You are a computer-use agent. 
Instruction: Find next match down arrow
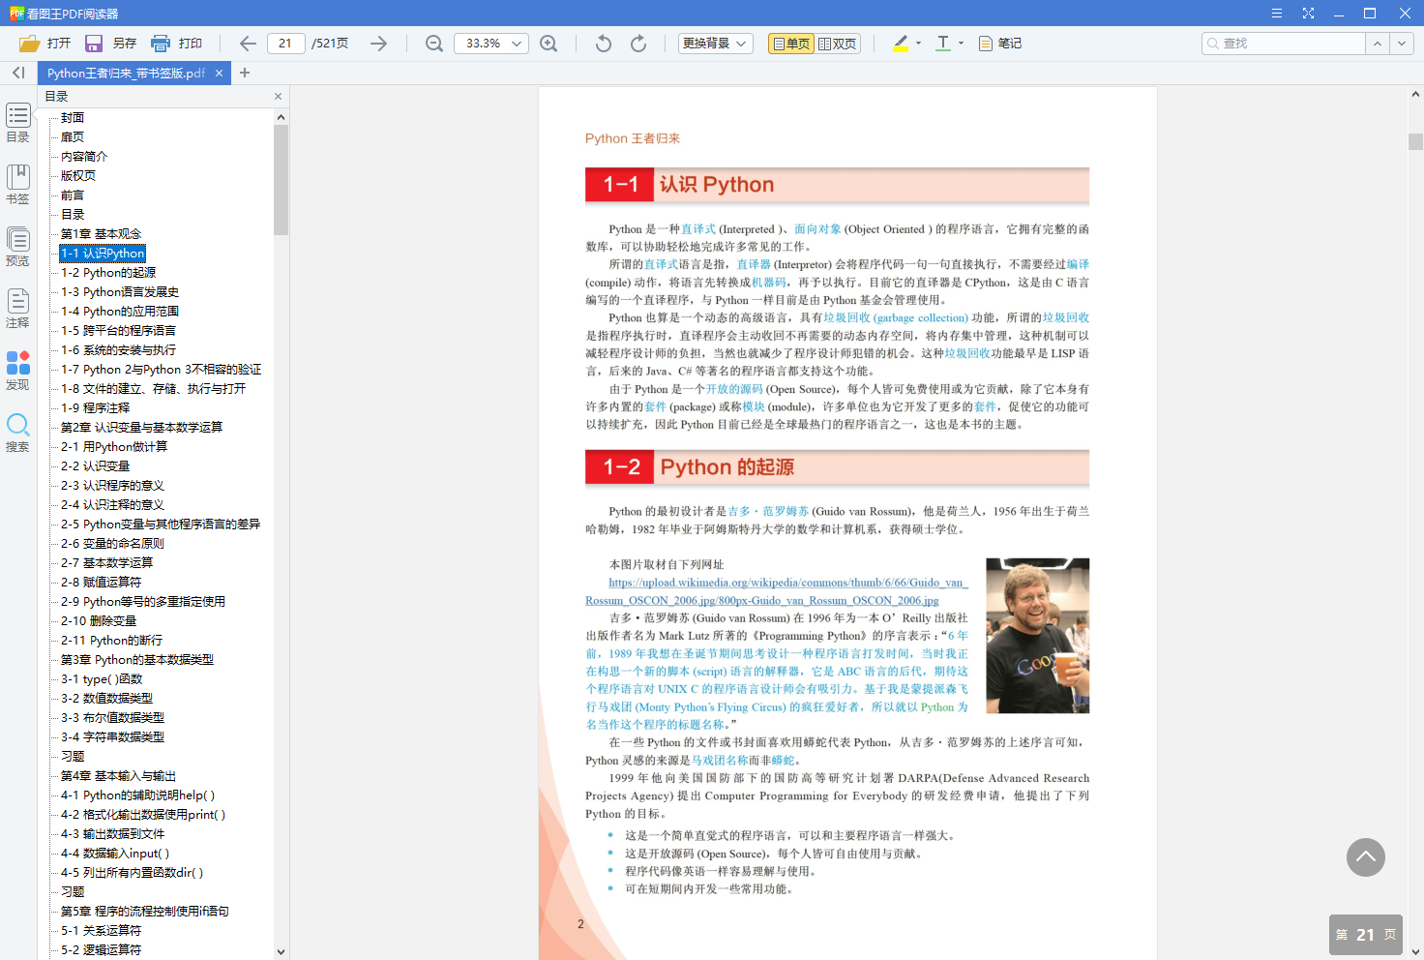1402,44
